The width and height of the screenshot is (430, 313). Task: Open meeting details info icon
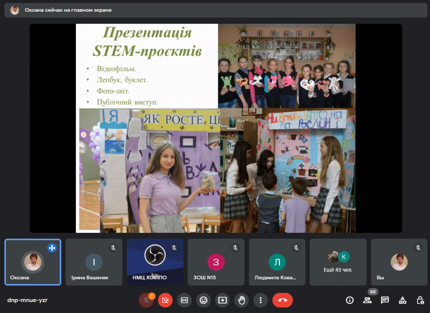tap(350, 300)
